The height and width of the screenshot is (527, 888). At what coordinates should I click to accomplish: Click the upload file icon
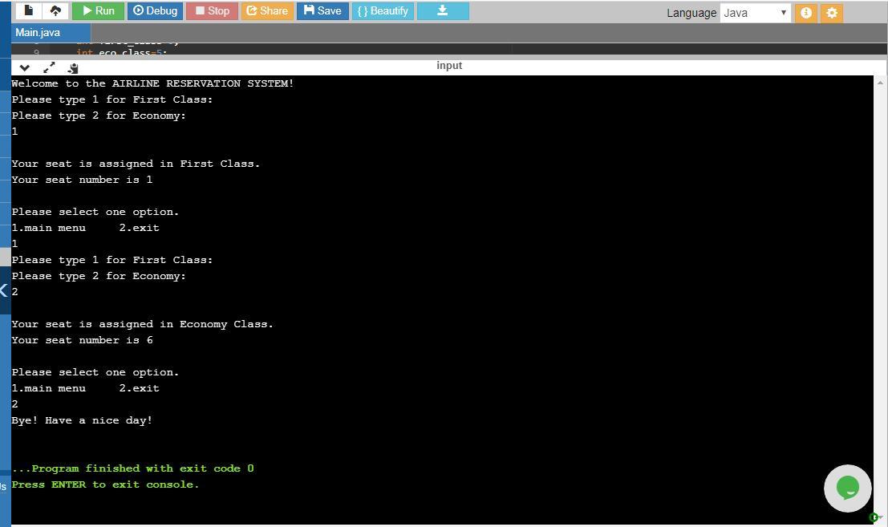pyautogui.click(x=55, y=10)
